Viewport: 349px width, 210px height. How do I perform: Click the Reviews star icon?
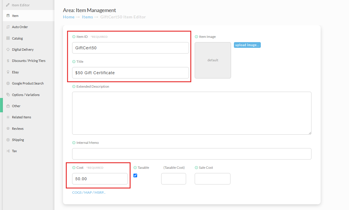tap(8, 129)
